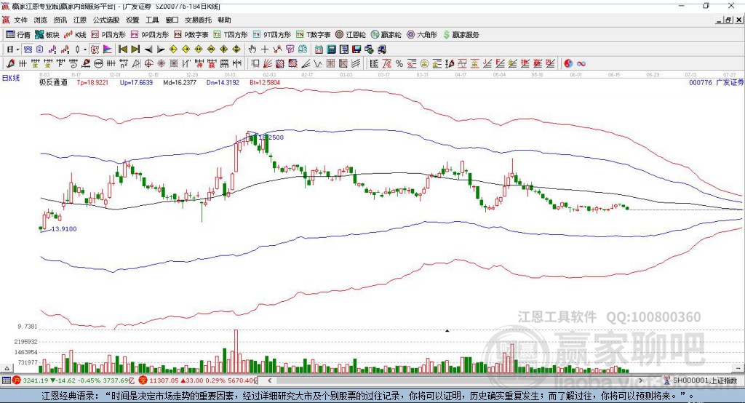Click the 000776 广发证券 stock label
745x403 pixels.
click(x=716, y=83)
